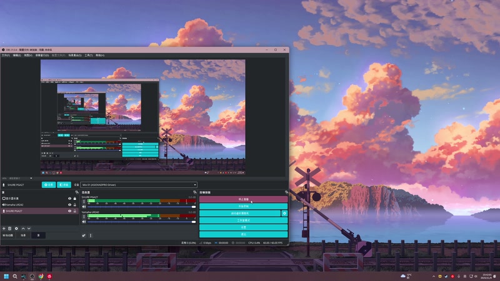Remove the selected source with the trash icon
The image size is (500, 281).
click(x=10, y=229)
